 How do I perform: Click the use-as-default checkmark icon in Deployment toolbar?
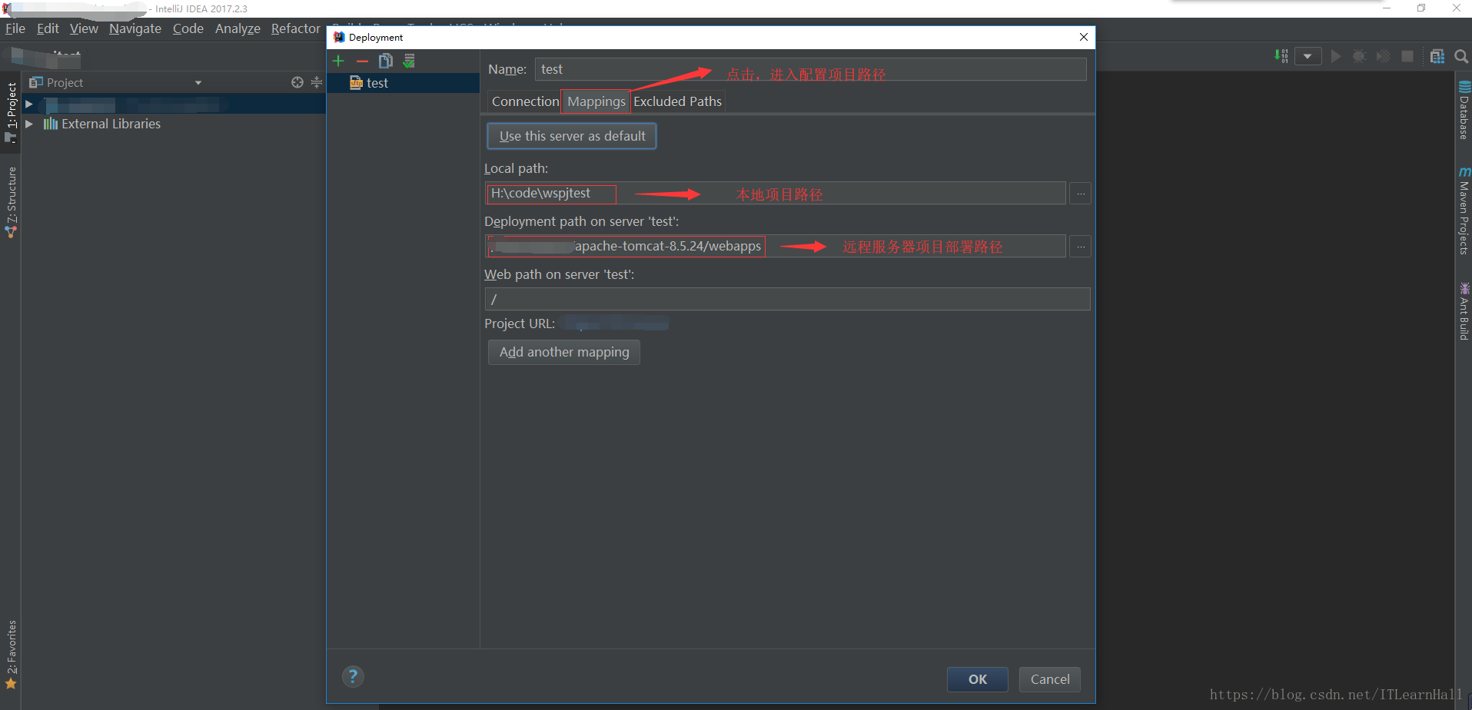tap(409, 61)
